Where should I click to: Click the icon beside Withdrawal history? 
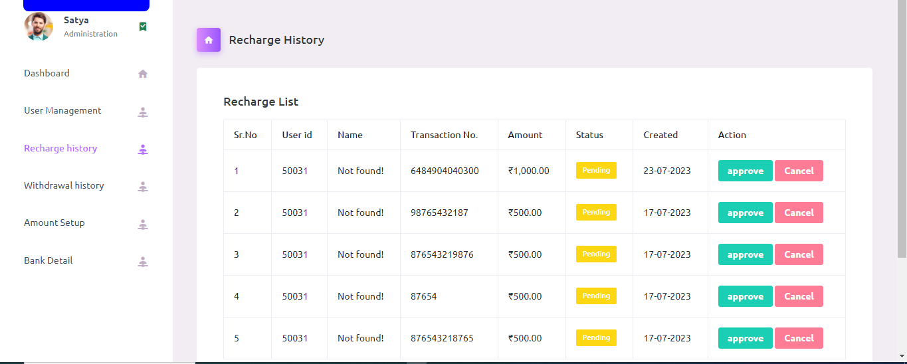tap(142, 187)
